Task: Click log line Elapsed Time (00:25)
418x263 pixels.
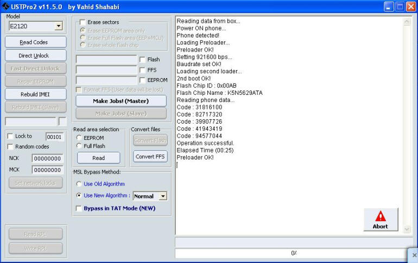Action: [x=205, y=150]
